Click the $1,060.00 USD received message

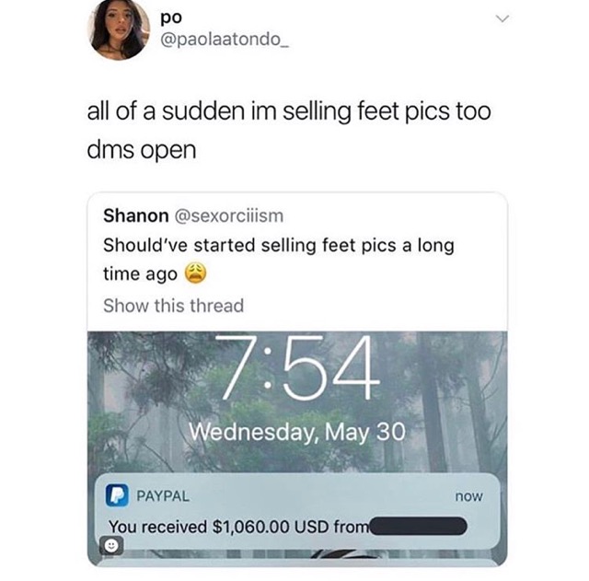239,527
